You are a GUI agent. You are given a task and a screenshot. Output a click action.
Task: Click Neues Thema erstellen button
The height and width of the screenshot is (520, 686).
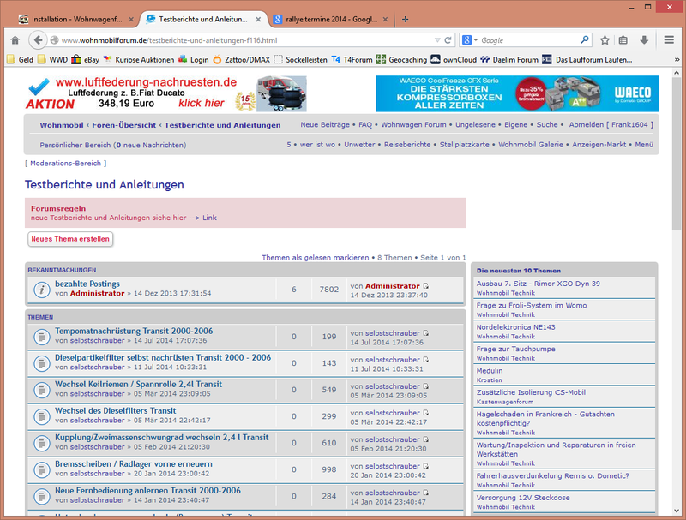point(70,239)
